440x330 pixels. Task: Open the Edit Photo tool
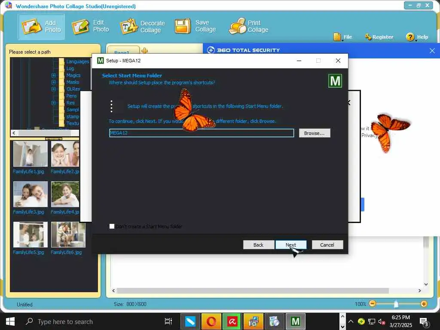pyautogui.click(x=90, y=26)
